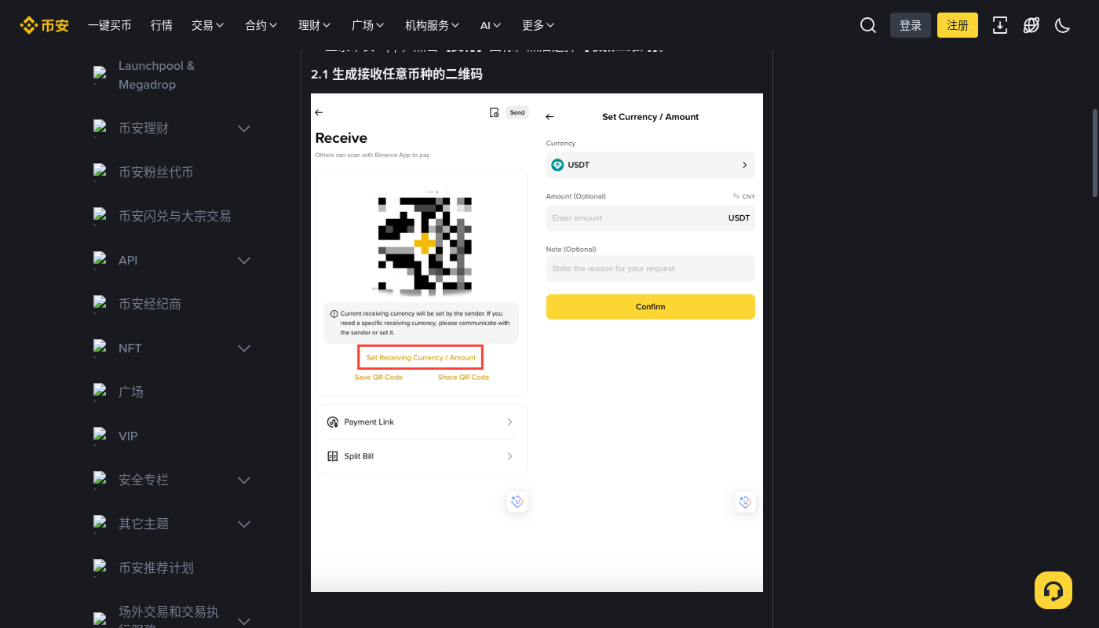Click the download app icon

pos(1000,25)
